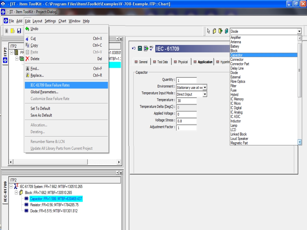Choose Set To Default in the Edit menu
Viewport: 307px width, 230px height.
click(x=66, y=108)
